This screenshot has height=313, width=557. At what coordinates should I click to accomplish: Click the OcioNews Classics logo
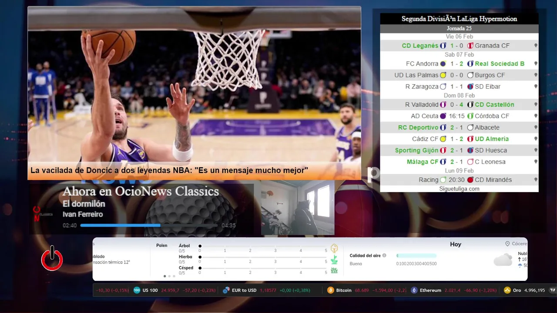click(x=42, y=213)
